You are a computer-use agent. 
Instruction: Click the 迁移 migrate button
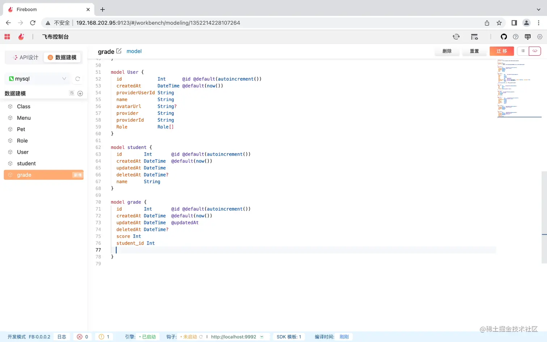click(501, 51)
